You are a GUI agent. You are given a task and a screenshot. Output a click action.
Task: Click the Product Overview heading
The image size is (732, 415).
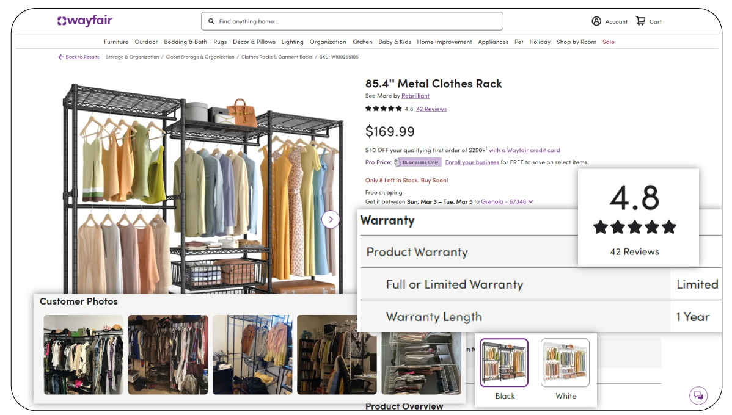(404, 406)
